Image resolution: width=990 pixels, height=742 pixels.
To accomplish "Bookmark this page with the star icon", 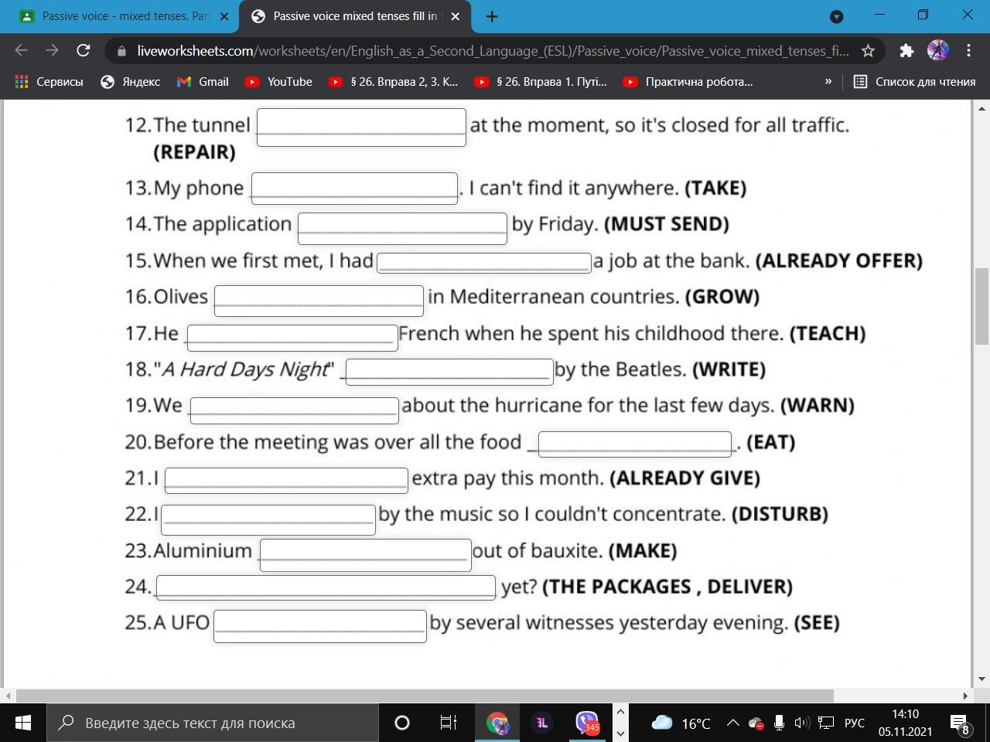I will (868, 50).
